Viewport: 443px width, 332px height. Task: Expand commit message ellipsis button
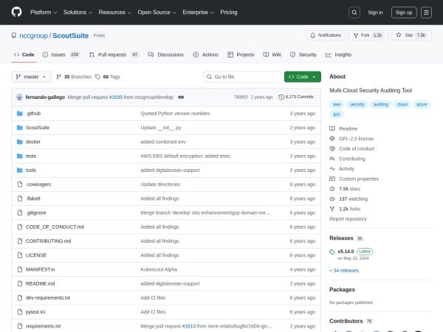point(181,97)
